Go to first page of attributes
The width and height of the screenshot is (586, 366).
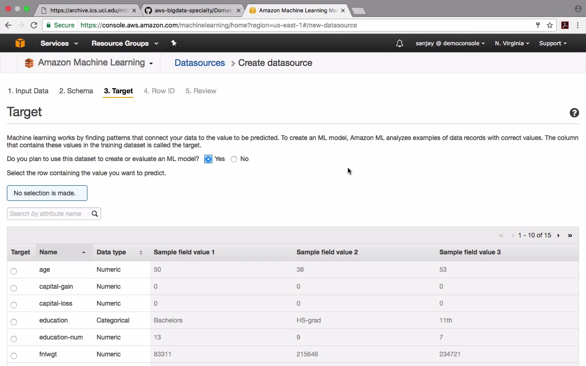pyautogui.click(x=501, y=235)
